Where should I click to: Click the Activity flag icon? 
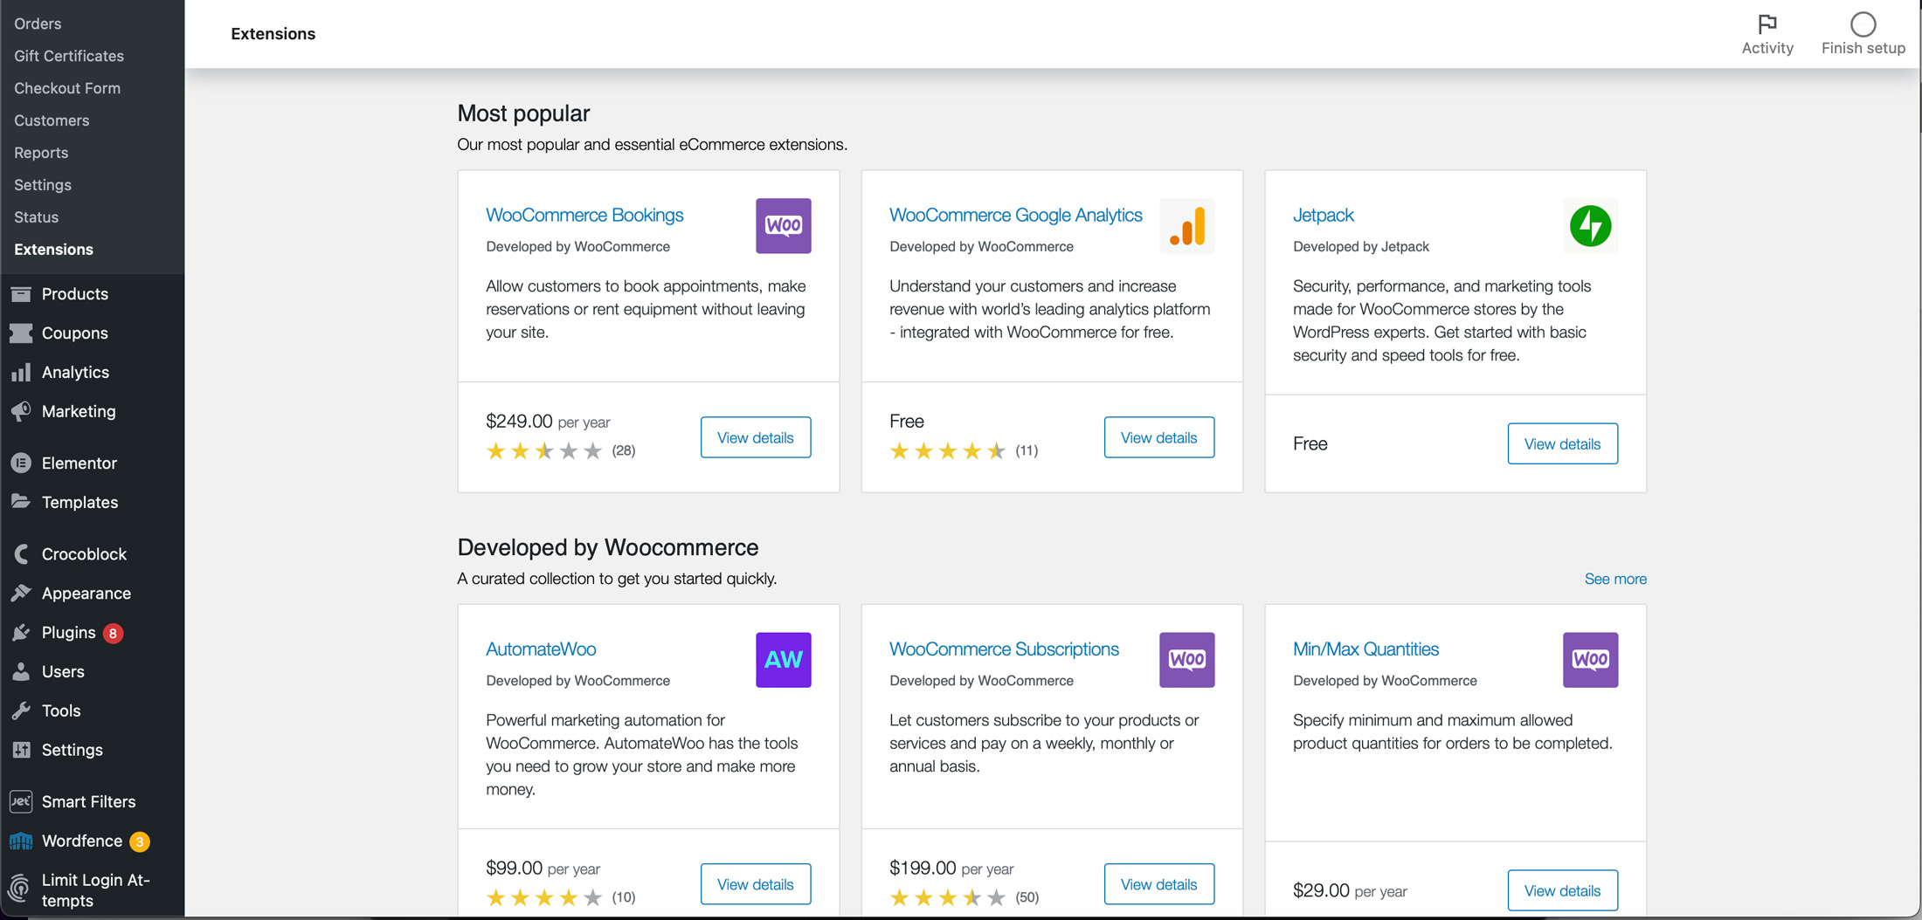(1766, 24)
